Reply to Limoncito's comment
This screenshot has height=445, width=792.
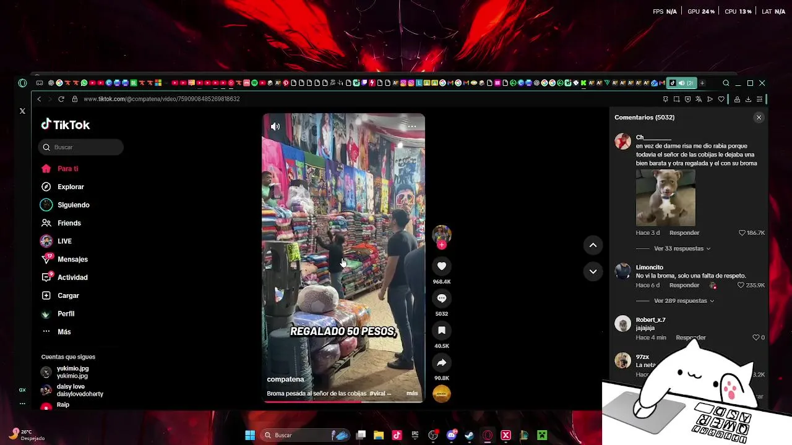click(x=684, y=286)
